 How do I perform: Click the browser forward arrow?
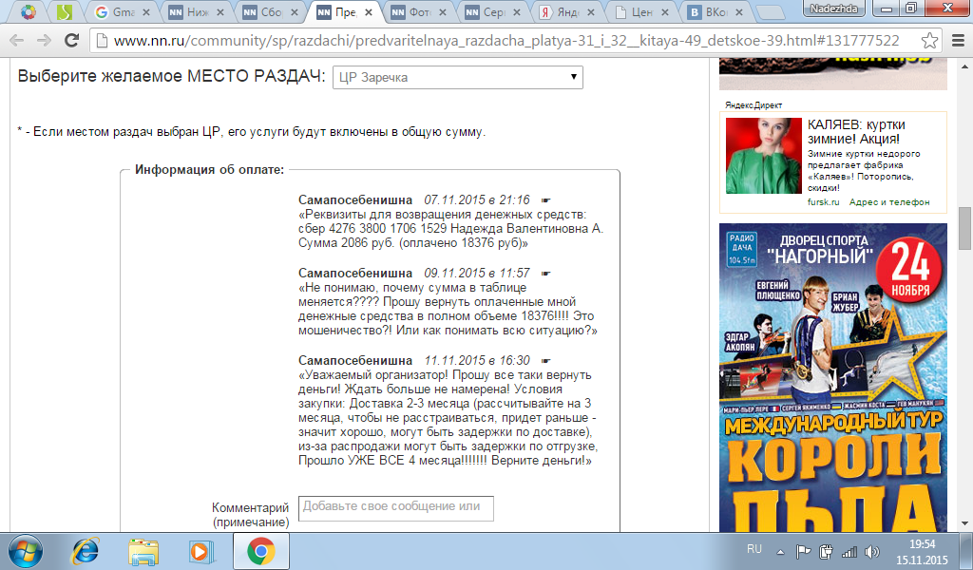coord(44,40)
